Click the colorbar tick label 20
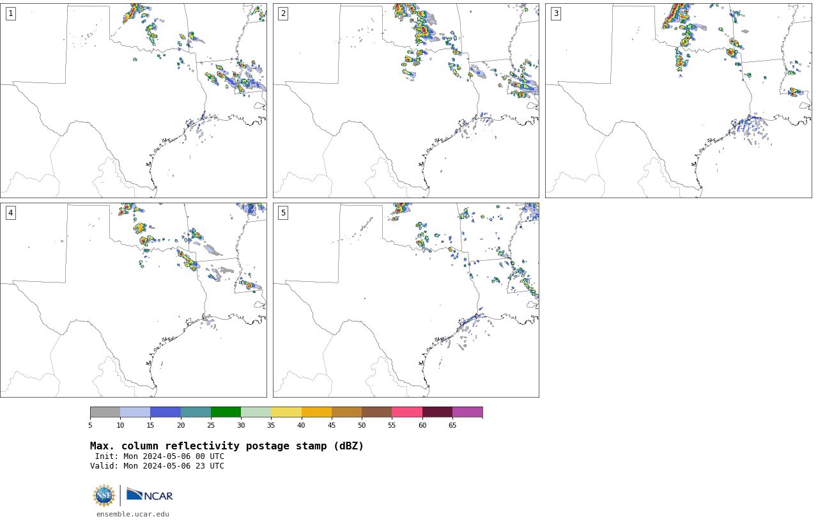The height and width of the screenshot is (521, 818). (181, 425)
